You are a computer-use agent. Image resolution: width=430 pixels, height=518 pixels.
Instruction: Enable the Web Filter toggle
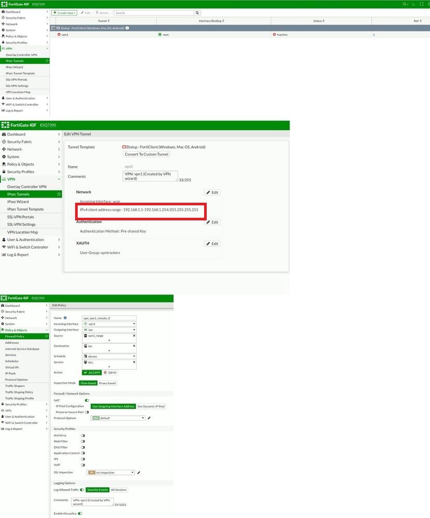coord(83,441)
